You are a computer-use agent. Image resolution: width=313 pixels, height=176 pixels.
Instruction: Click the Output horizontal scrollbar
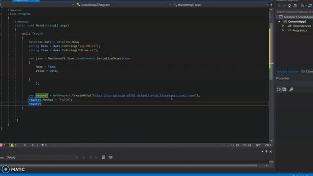129,165
